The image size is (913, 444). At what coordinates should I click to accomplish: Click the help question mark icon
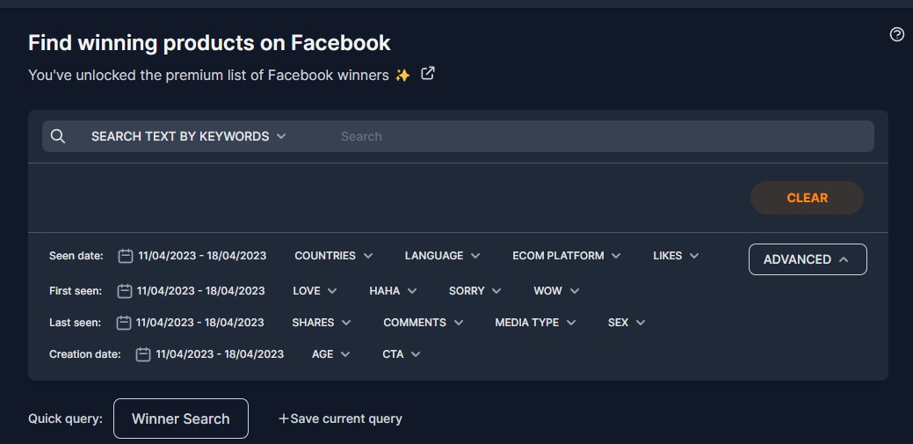click(896, 35)
